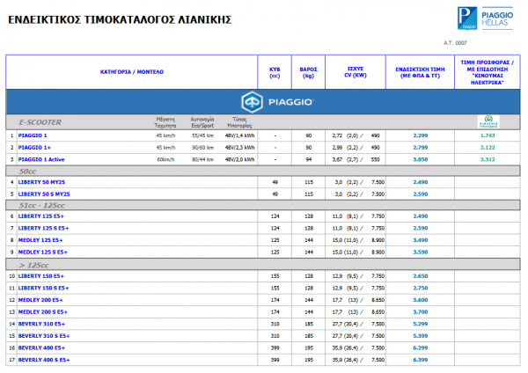Select MEDLEY 200 S E5+ model name
Viewport: 528px width, 373px height.
[x=43, y=312]
